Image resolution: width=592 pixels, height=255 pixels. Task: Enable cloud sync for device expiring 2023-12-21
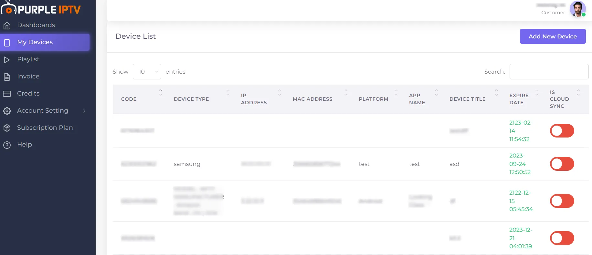pos(562,238)
